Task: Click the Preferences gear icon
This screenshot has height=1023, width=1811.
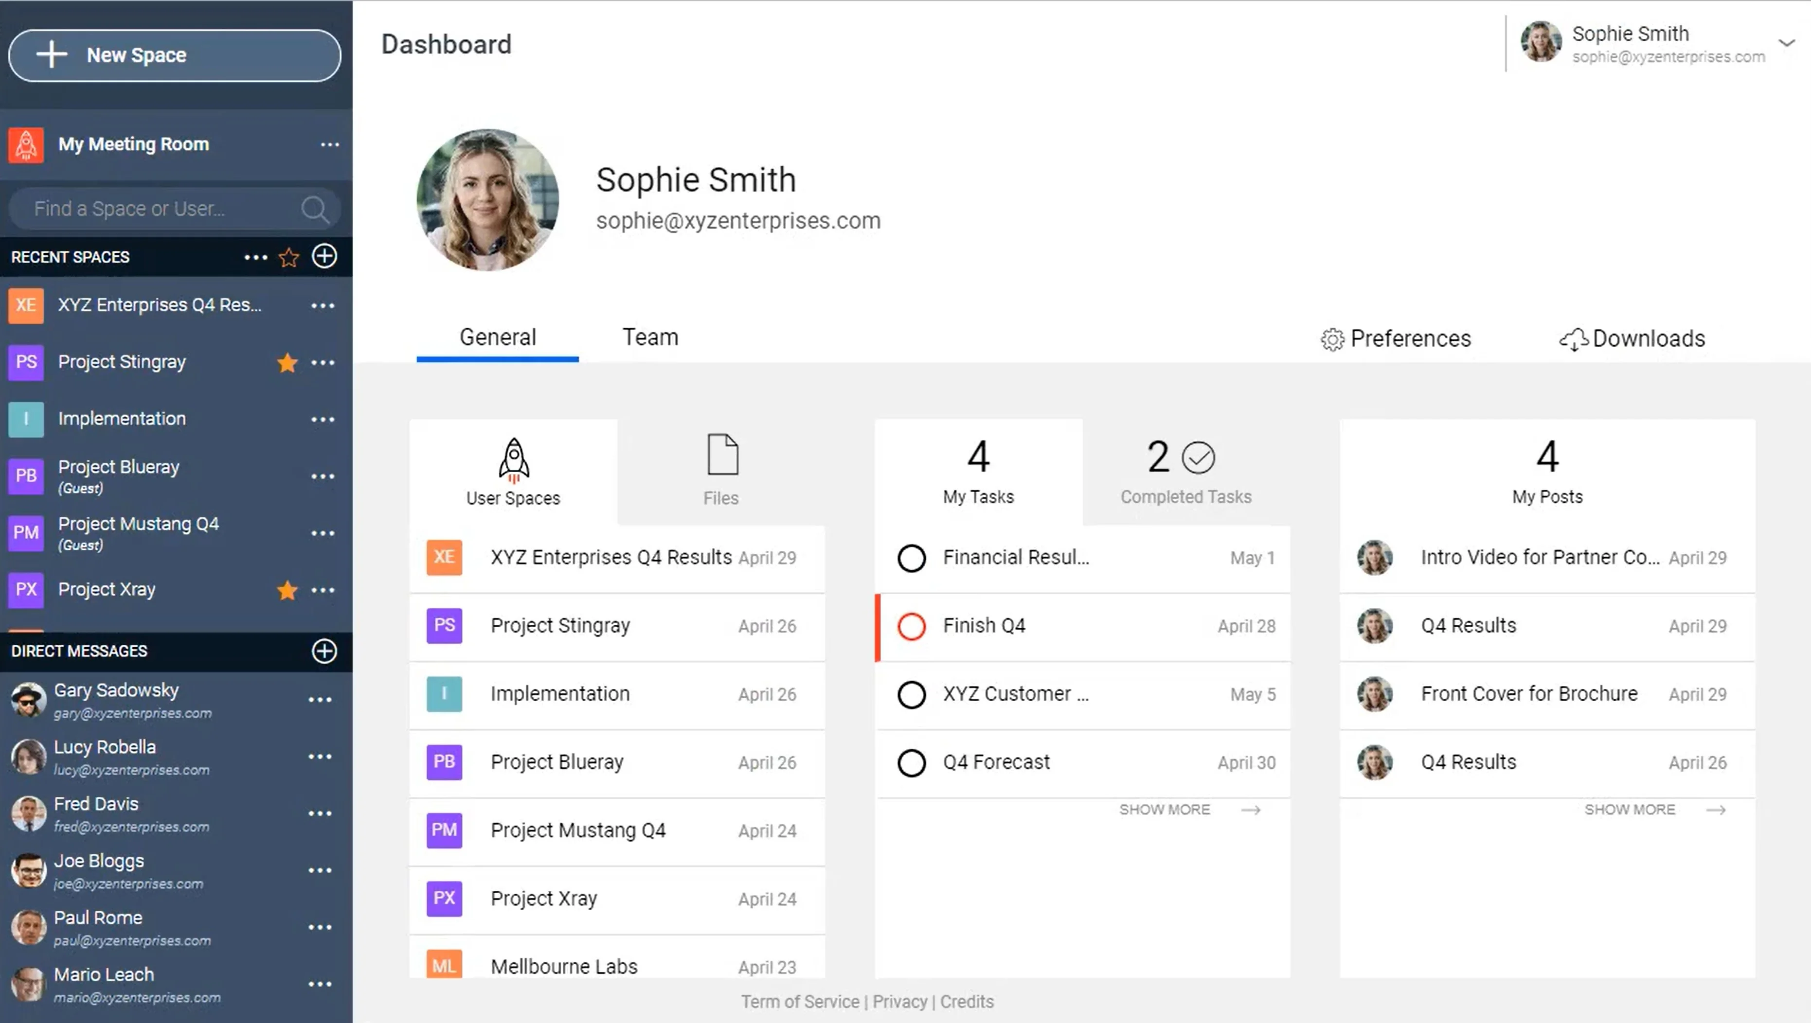Action: [1329, 338]
